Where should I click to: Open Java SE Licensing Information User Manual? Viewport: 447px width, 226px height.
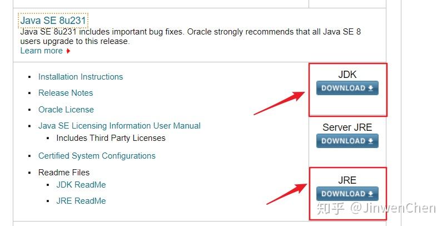(120, 126)
